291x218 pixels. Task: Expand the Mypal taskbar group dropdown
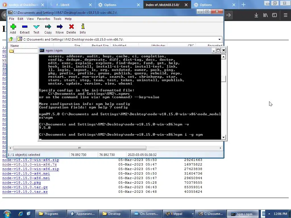[x=193, y=214]
